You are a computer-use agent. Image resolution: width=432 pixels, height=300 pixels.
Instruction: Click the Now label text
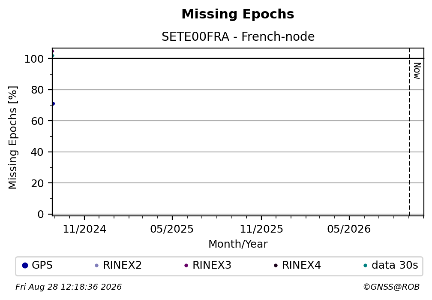417,71
